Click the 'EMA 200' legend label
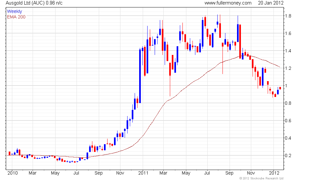 (x=16, y=17)
